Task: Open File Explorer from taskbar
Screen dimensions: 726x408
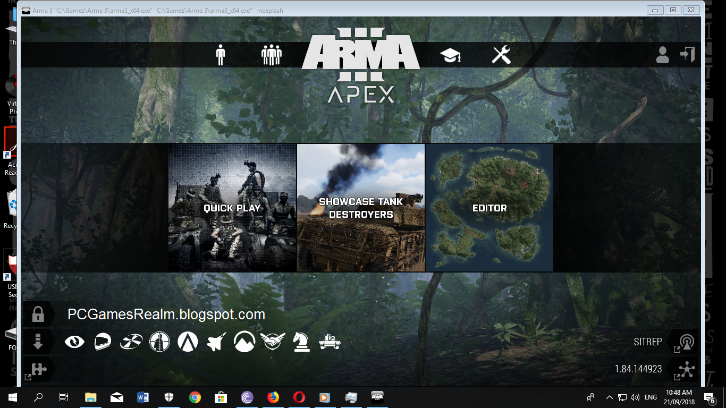Action: [x=91, y=397]
